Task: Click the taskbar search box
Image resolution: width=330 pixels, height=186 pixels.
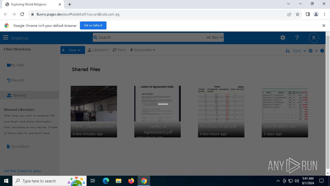Action: tap(49, 181)
